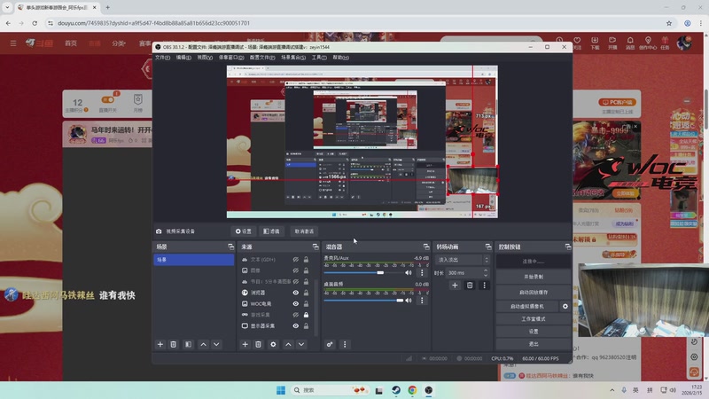The height and width of the screenshot is (399, 709).
Task: Move scene down with arrow in Scenes panel
Action: point(216,345)
